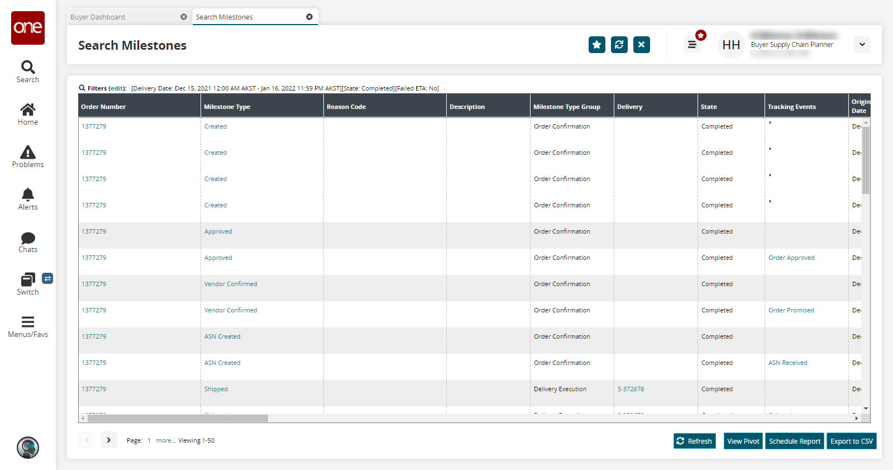Close the Search Milestones tab
Image resolution: width=893 pixels, height=470 pixels.
point(309,17)
